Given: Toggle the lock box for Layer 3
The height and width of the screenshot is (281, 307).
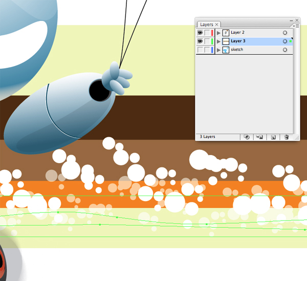Looking at the screenshot, I should tap(207, 41).
